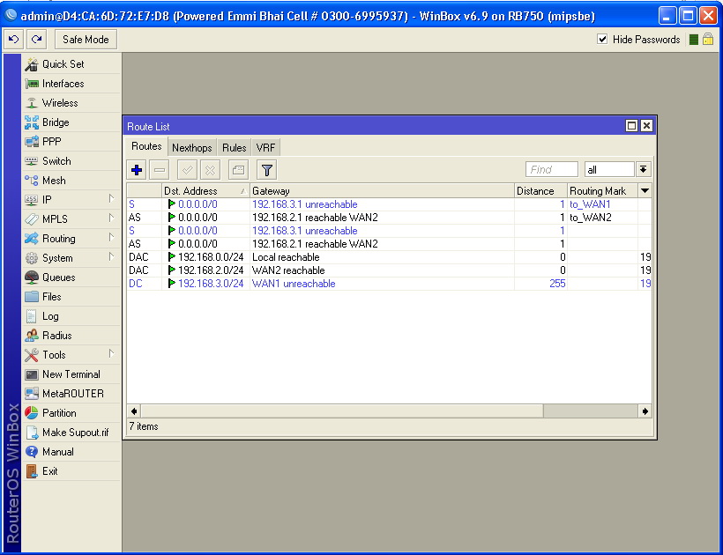Open Quick Set from the sidebar
Image resolution: width=723 pixels, height=555 pixels.
click(71, 64)
